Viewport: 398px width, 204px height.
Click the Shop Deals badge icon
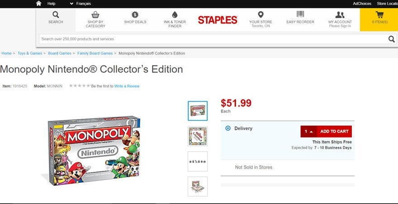pyautogui.click(x=135, y=15)
